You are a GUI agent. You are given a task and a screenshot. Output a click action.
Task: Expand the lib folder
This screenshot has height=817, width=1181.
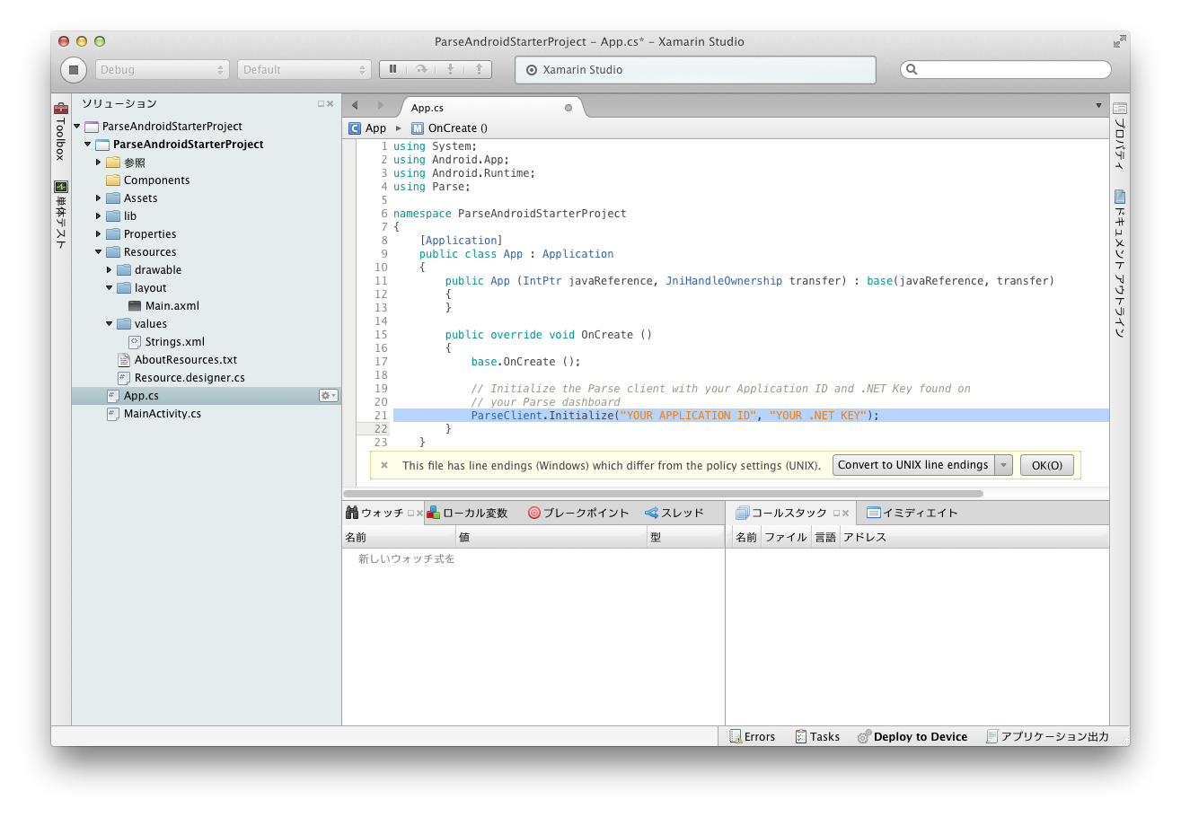(x=99, y=216)
